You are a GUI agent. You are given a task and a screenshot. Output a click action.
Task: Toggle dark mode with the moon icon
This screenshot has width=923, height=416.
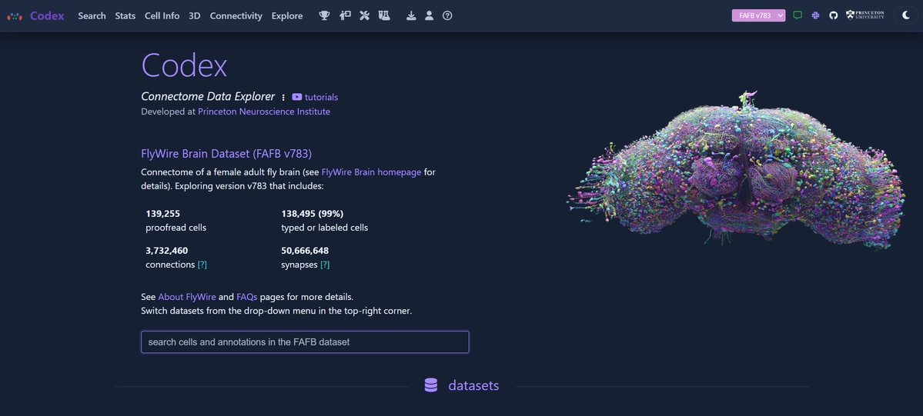(x=907, y=16)
